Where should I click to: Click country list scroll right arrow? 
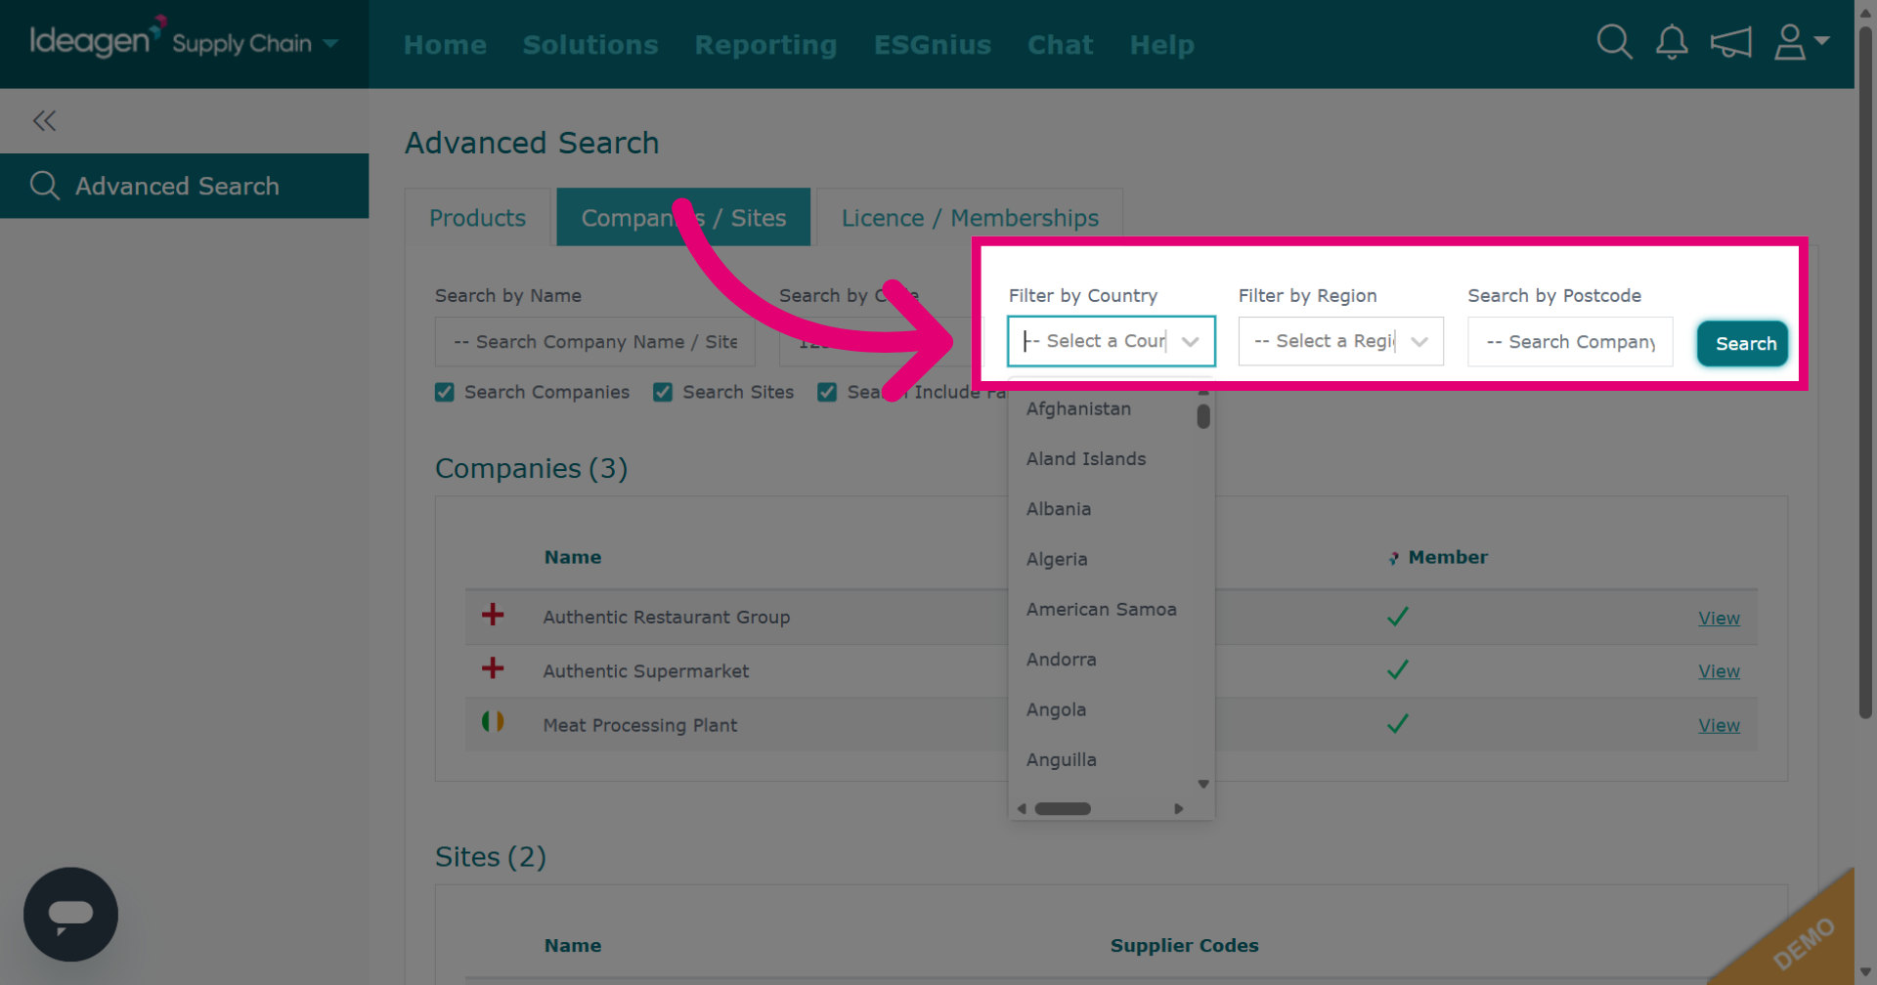tap(1179, 808)
